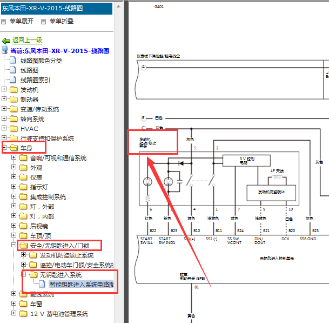
Task: Click folder icon next to 指示灯
Action: (23, 187)
